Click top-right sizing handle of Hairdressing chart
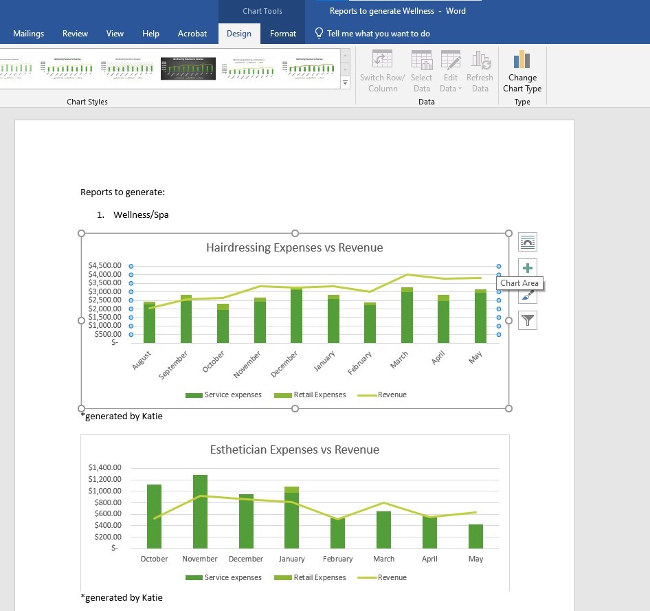The height and width of the screenshot is (611, 650). tap(508, 234)
